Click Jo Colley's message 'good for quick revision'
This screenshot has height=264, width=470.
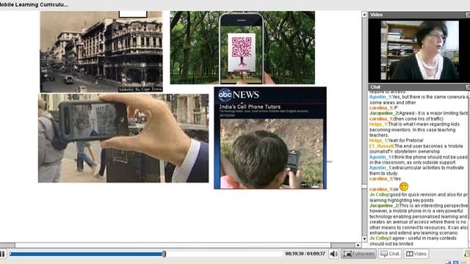tap(419, 197)
